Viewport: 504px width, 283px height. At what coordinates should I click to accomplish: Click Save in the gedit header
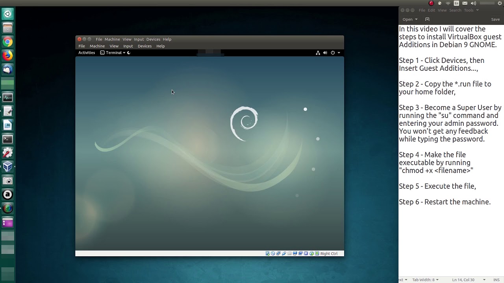pyautogui.click(x=495, y=19)
